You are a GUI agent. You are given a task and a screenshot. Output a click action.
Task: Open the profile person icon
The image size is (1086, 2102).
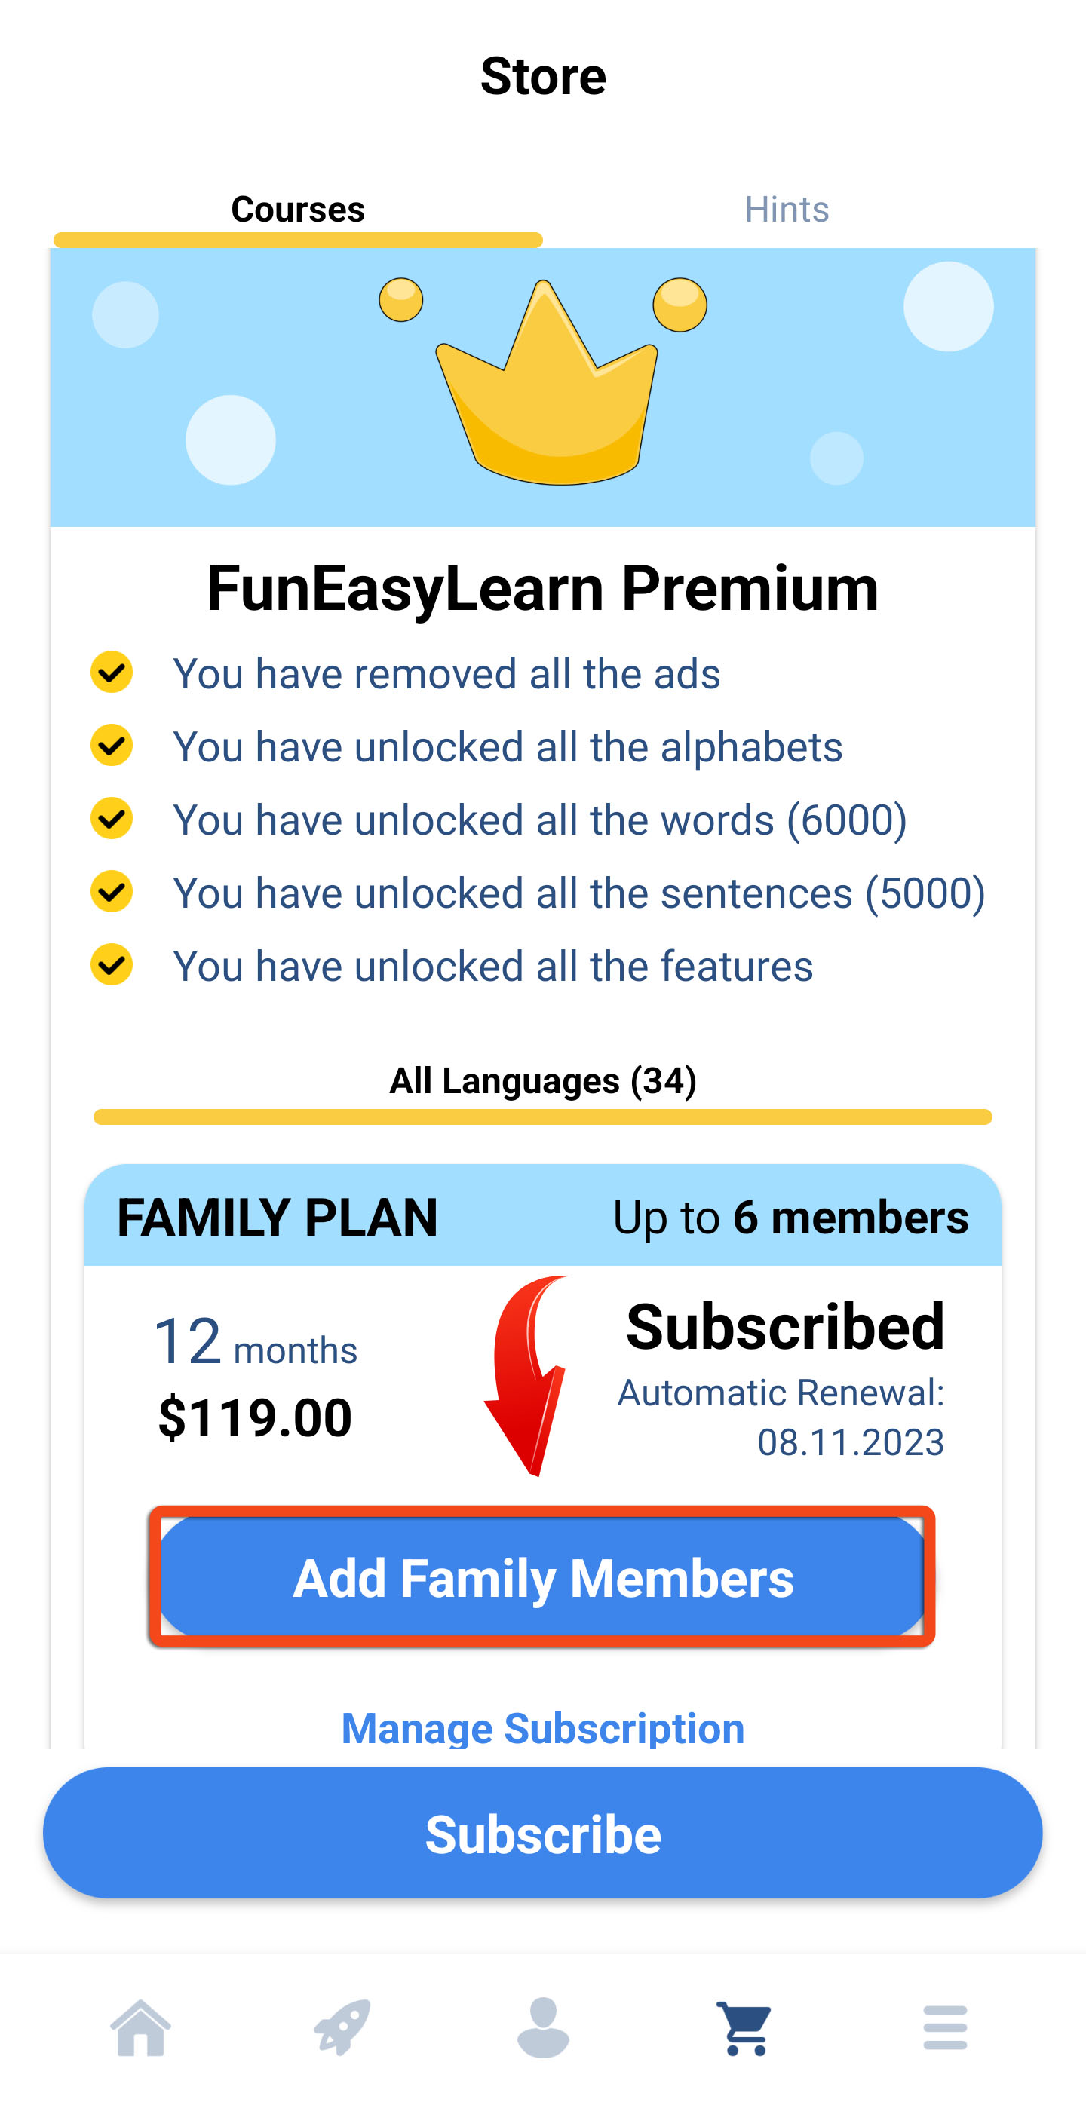coord(542,2028)
